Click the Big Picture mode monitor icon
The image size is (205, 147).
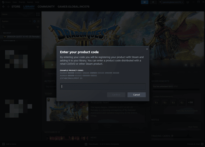(x=188, y=2)
